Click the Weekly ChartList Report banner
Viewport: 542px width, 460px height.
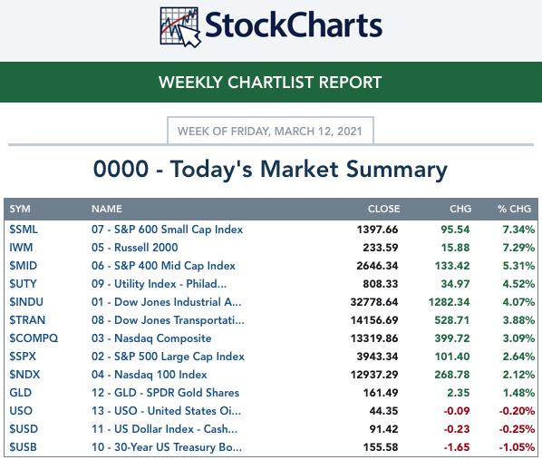pos(271,82)
